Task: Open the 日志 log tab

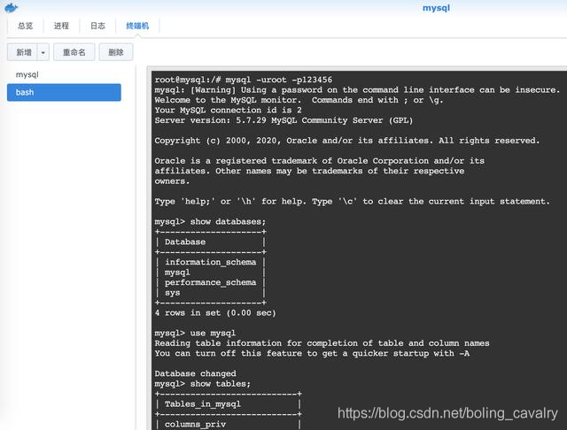Action: pos(97,26)
